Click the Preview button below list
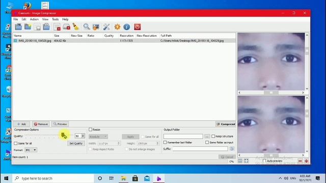Image resolution: width=326 pixels, height=183 pixels. coord(60,124)
